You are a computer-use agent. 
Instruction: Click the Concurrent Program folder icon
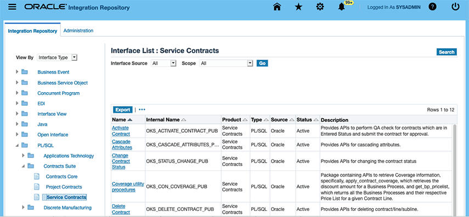tap(25, 93)
